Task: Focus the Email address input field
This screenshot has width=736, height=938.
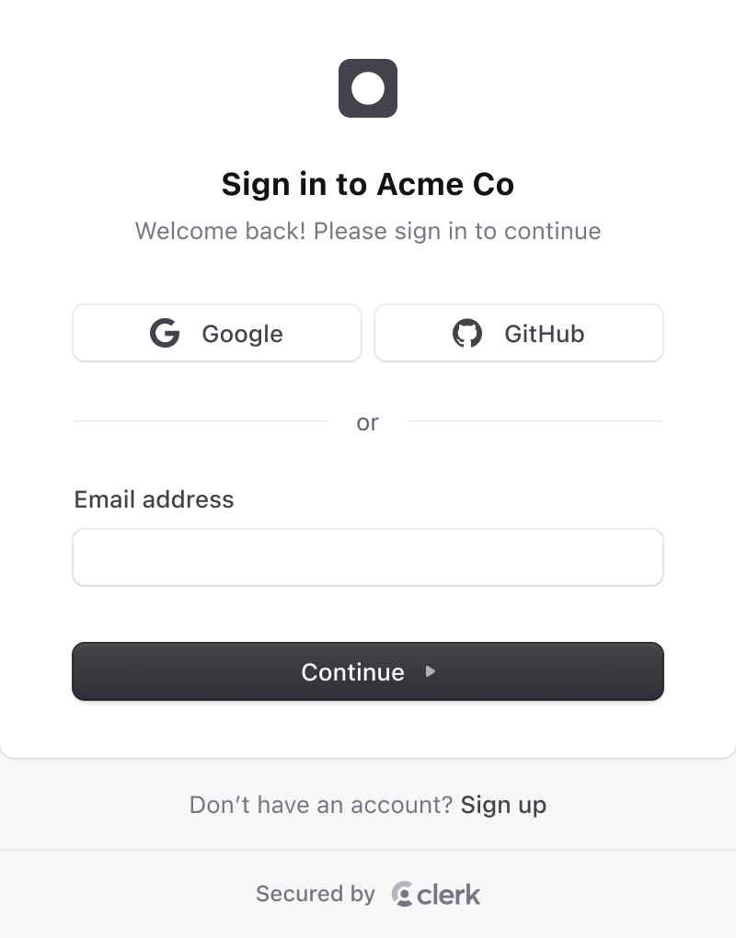Action: [x=368, y=557]
